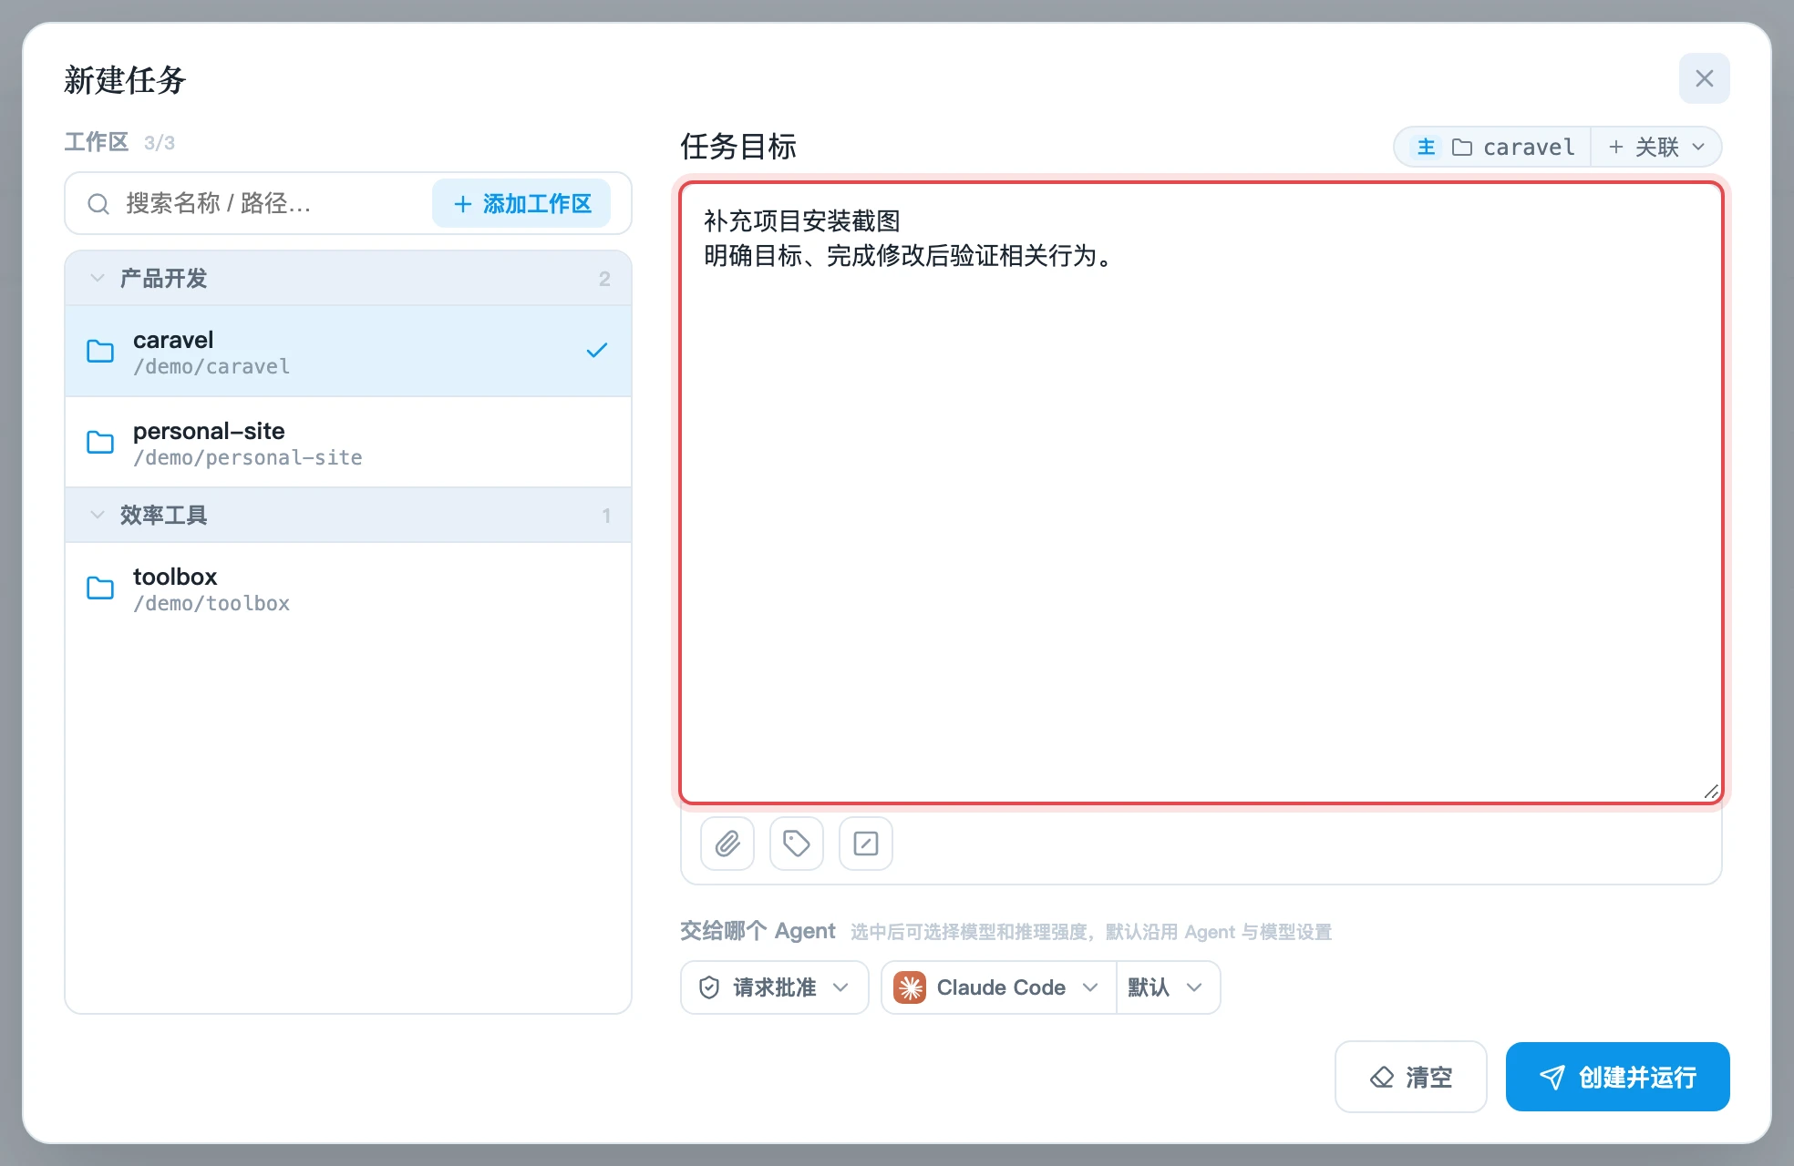Viewport: 1794px width, 1166px height.
Task: Click the Claude Code starburst logo
Action: coord(910,987)
